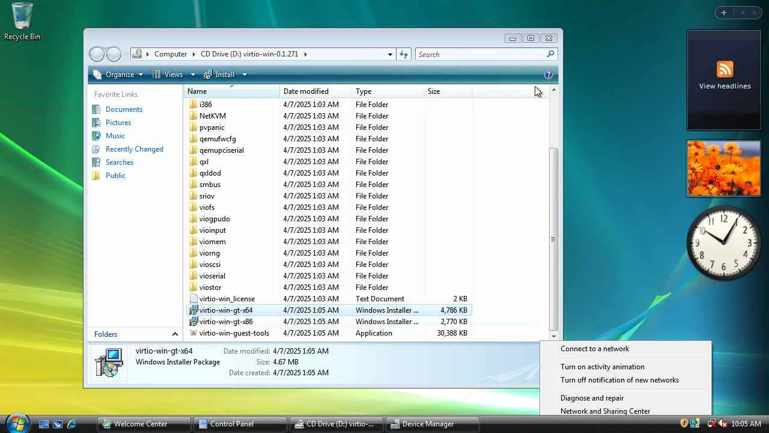This screenshot has width=769, height=433.
Task: Click the Windows Security shield tray icon
Action: click(684, 424)
